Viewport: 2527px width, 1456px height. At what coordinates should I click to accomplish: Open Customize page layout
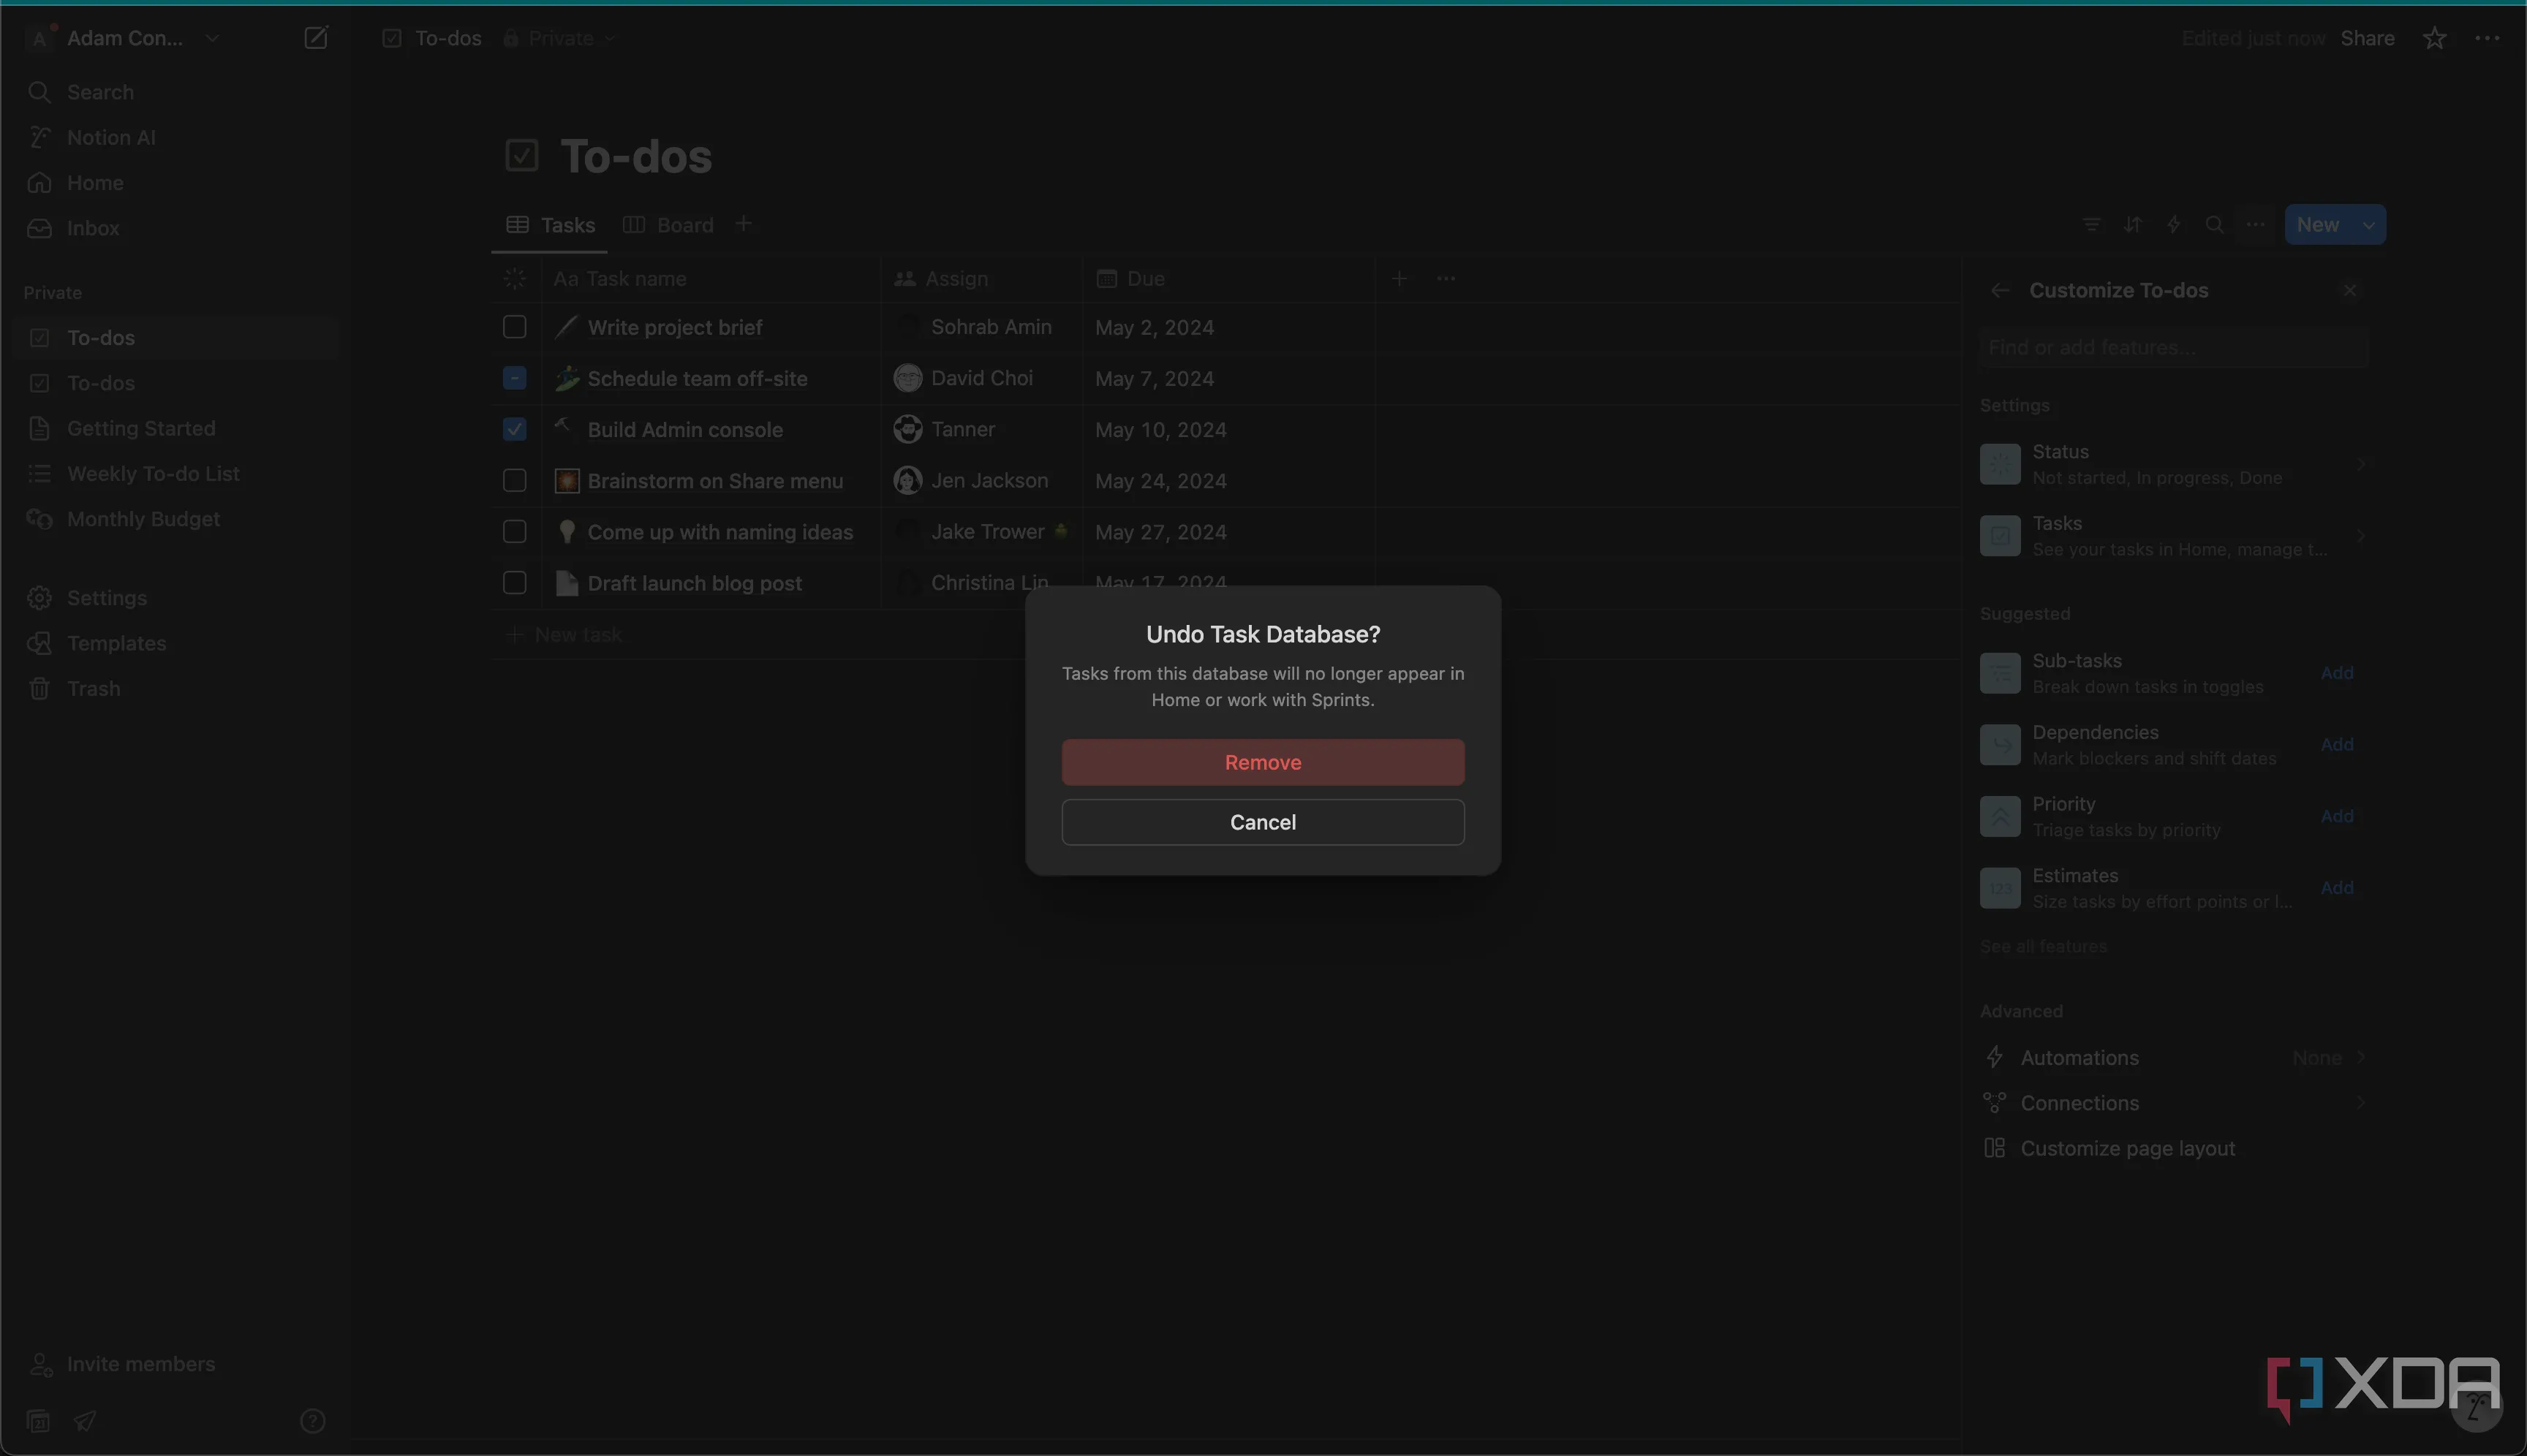click(x=2173, y=1149)
